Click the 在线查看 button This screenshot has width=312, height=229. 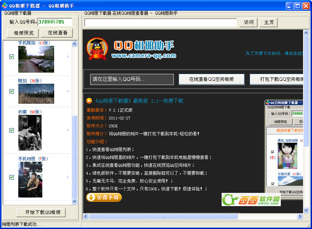(x=57, y=33)
